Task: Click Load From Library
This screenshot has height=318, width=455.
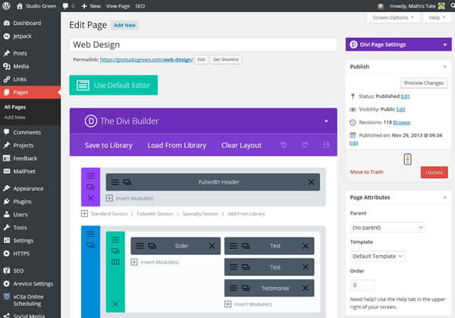Action: point(177,145)
